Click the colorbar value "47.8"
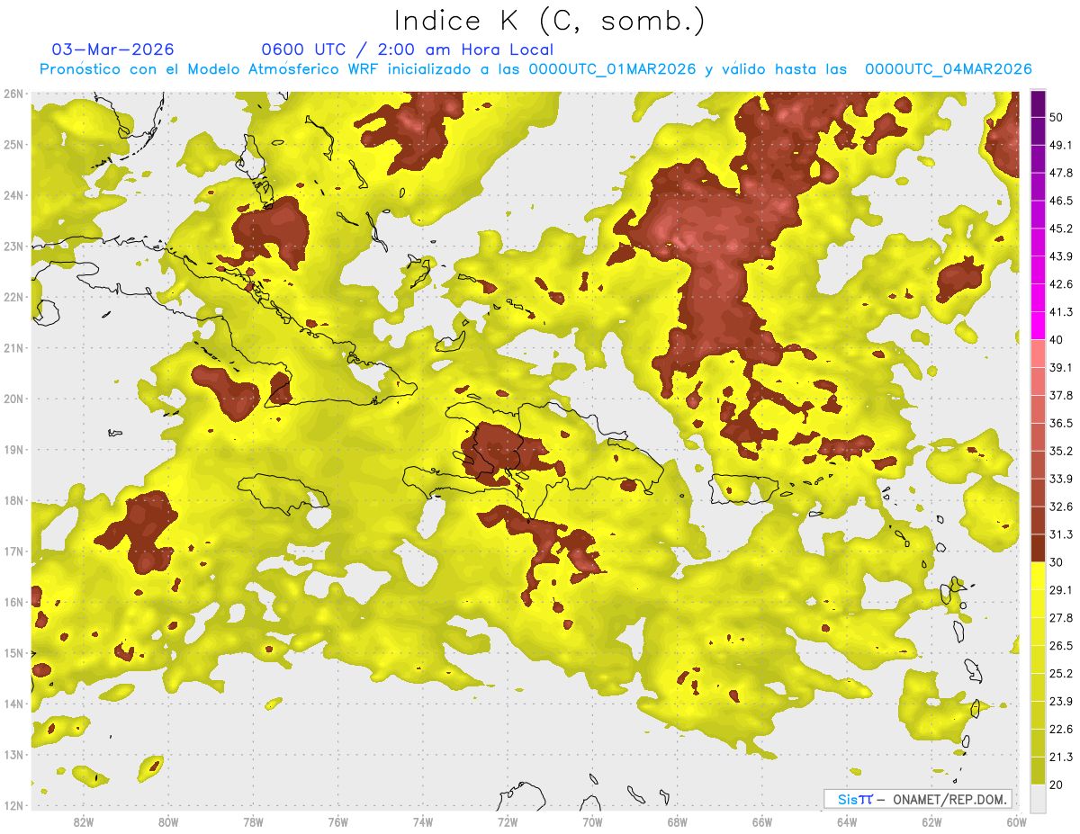 coord(1060,172)
